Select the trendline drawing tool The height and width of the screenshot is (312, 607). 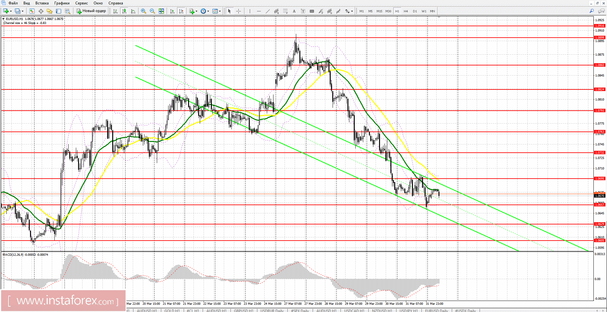268,11
